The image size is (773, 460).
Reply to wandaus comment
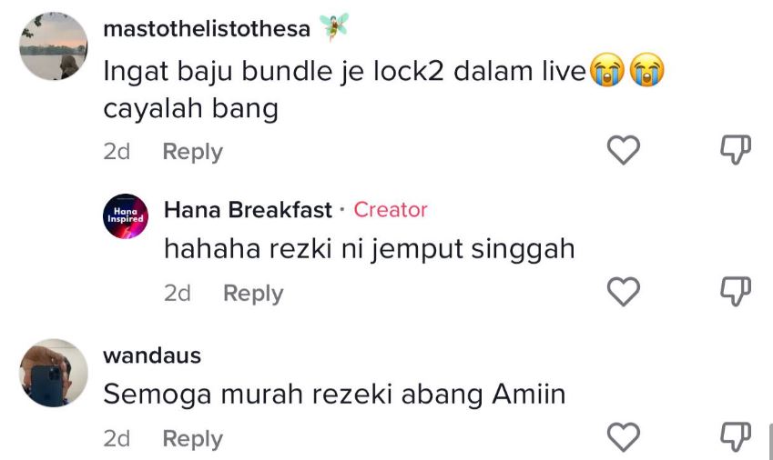193,439
